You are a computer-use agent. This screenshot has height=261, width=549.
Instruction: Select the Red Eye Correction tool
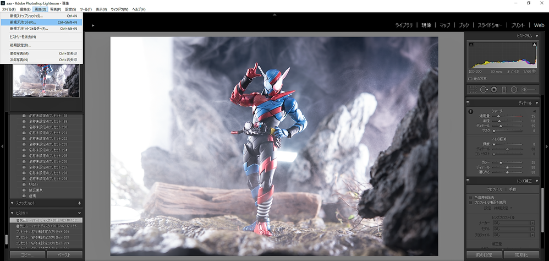pyautogui.click(x=494, y=90)
